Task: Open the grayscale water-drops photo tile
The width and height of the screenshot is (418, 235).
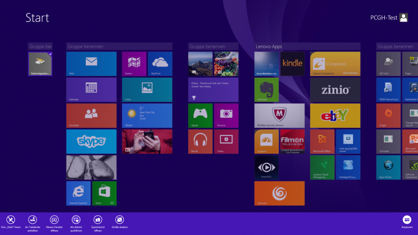Action: 92,168
